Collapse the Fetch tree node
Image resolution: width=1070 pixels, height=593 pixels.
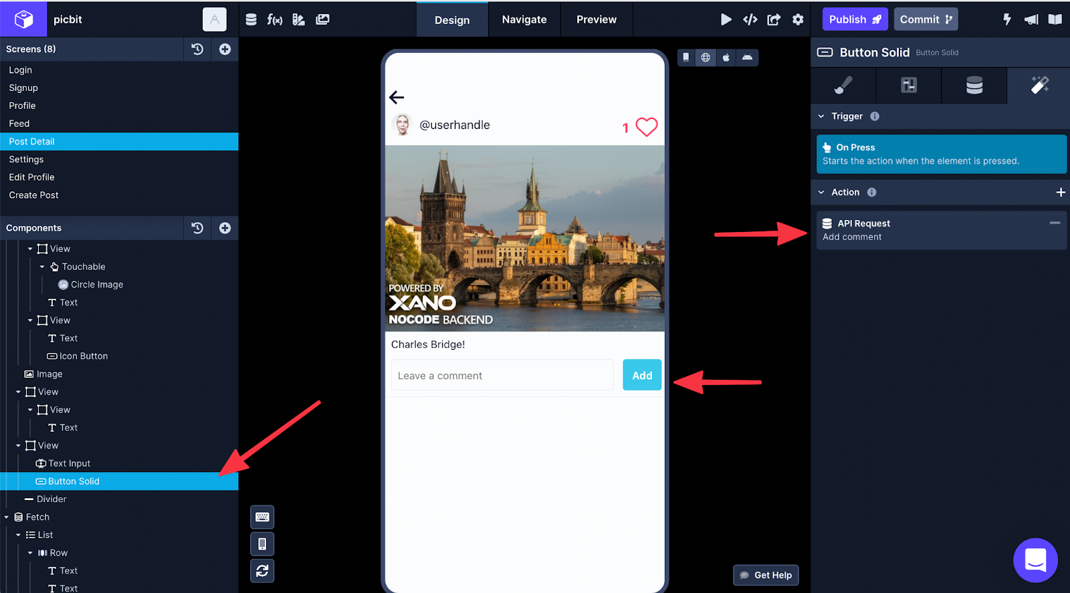(x=7, y=517)
